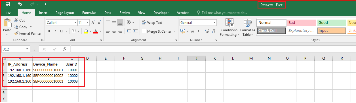Click Cut in the Clipboard group
Viewport: 356px width, 103px height.
19,20
